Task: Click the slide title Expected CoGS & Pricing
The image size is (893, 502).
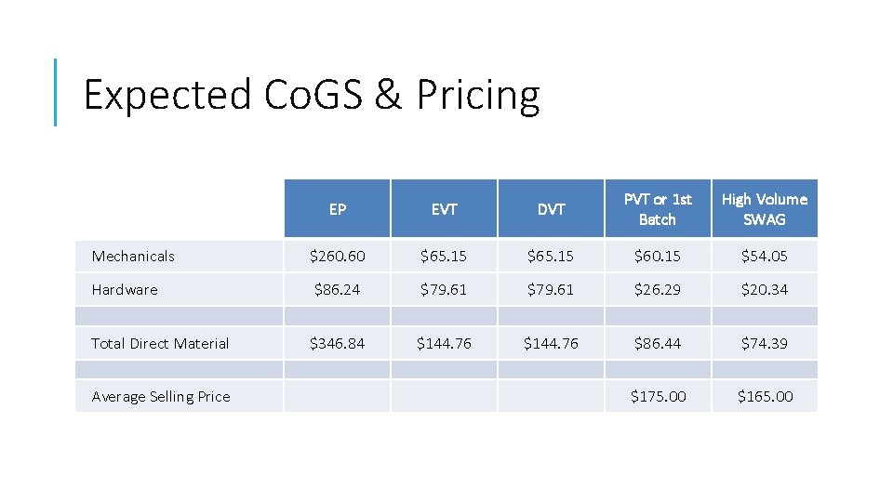Action: click(311, 95)
